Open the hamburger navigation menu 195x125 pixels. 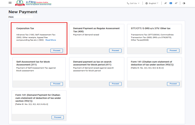tap(10, 3)
